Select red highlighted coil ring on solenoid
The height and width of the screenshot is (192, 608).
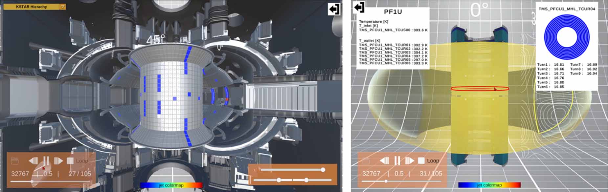[x=480, y=88]
